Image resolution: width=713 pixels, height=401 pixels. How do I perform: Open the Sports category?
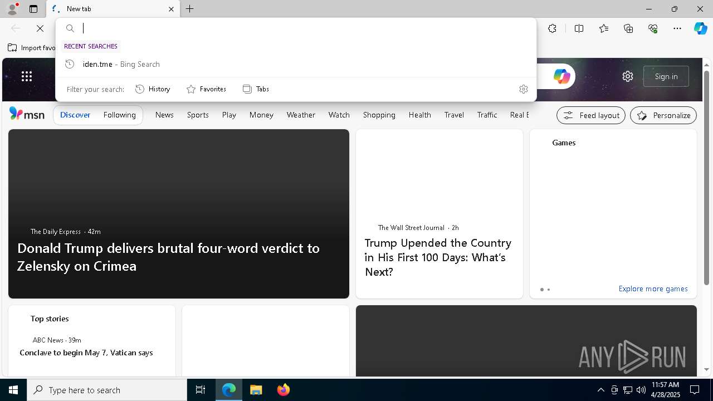(198, 115)
